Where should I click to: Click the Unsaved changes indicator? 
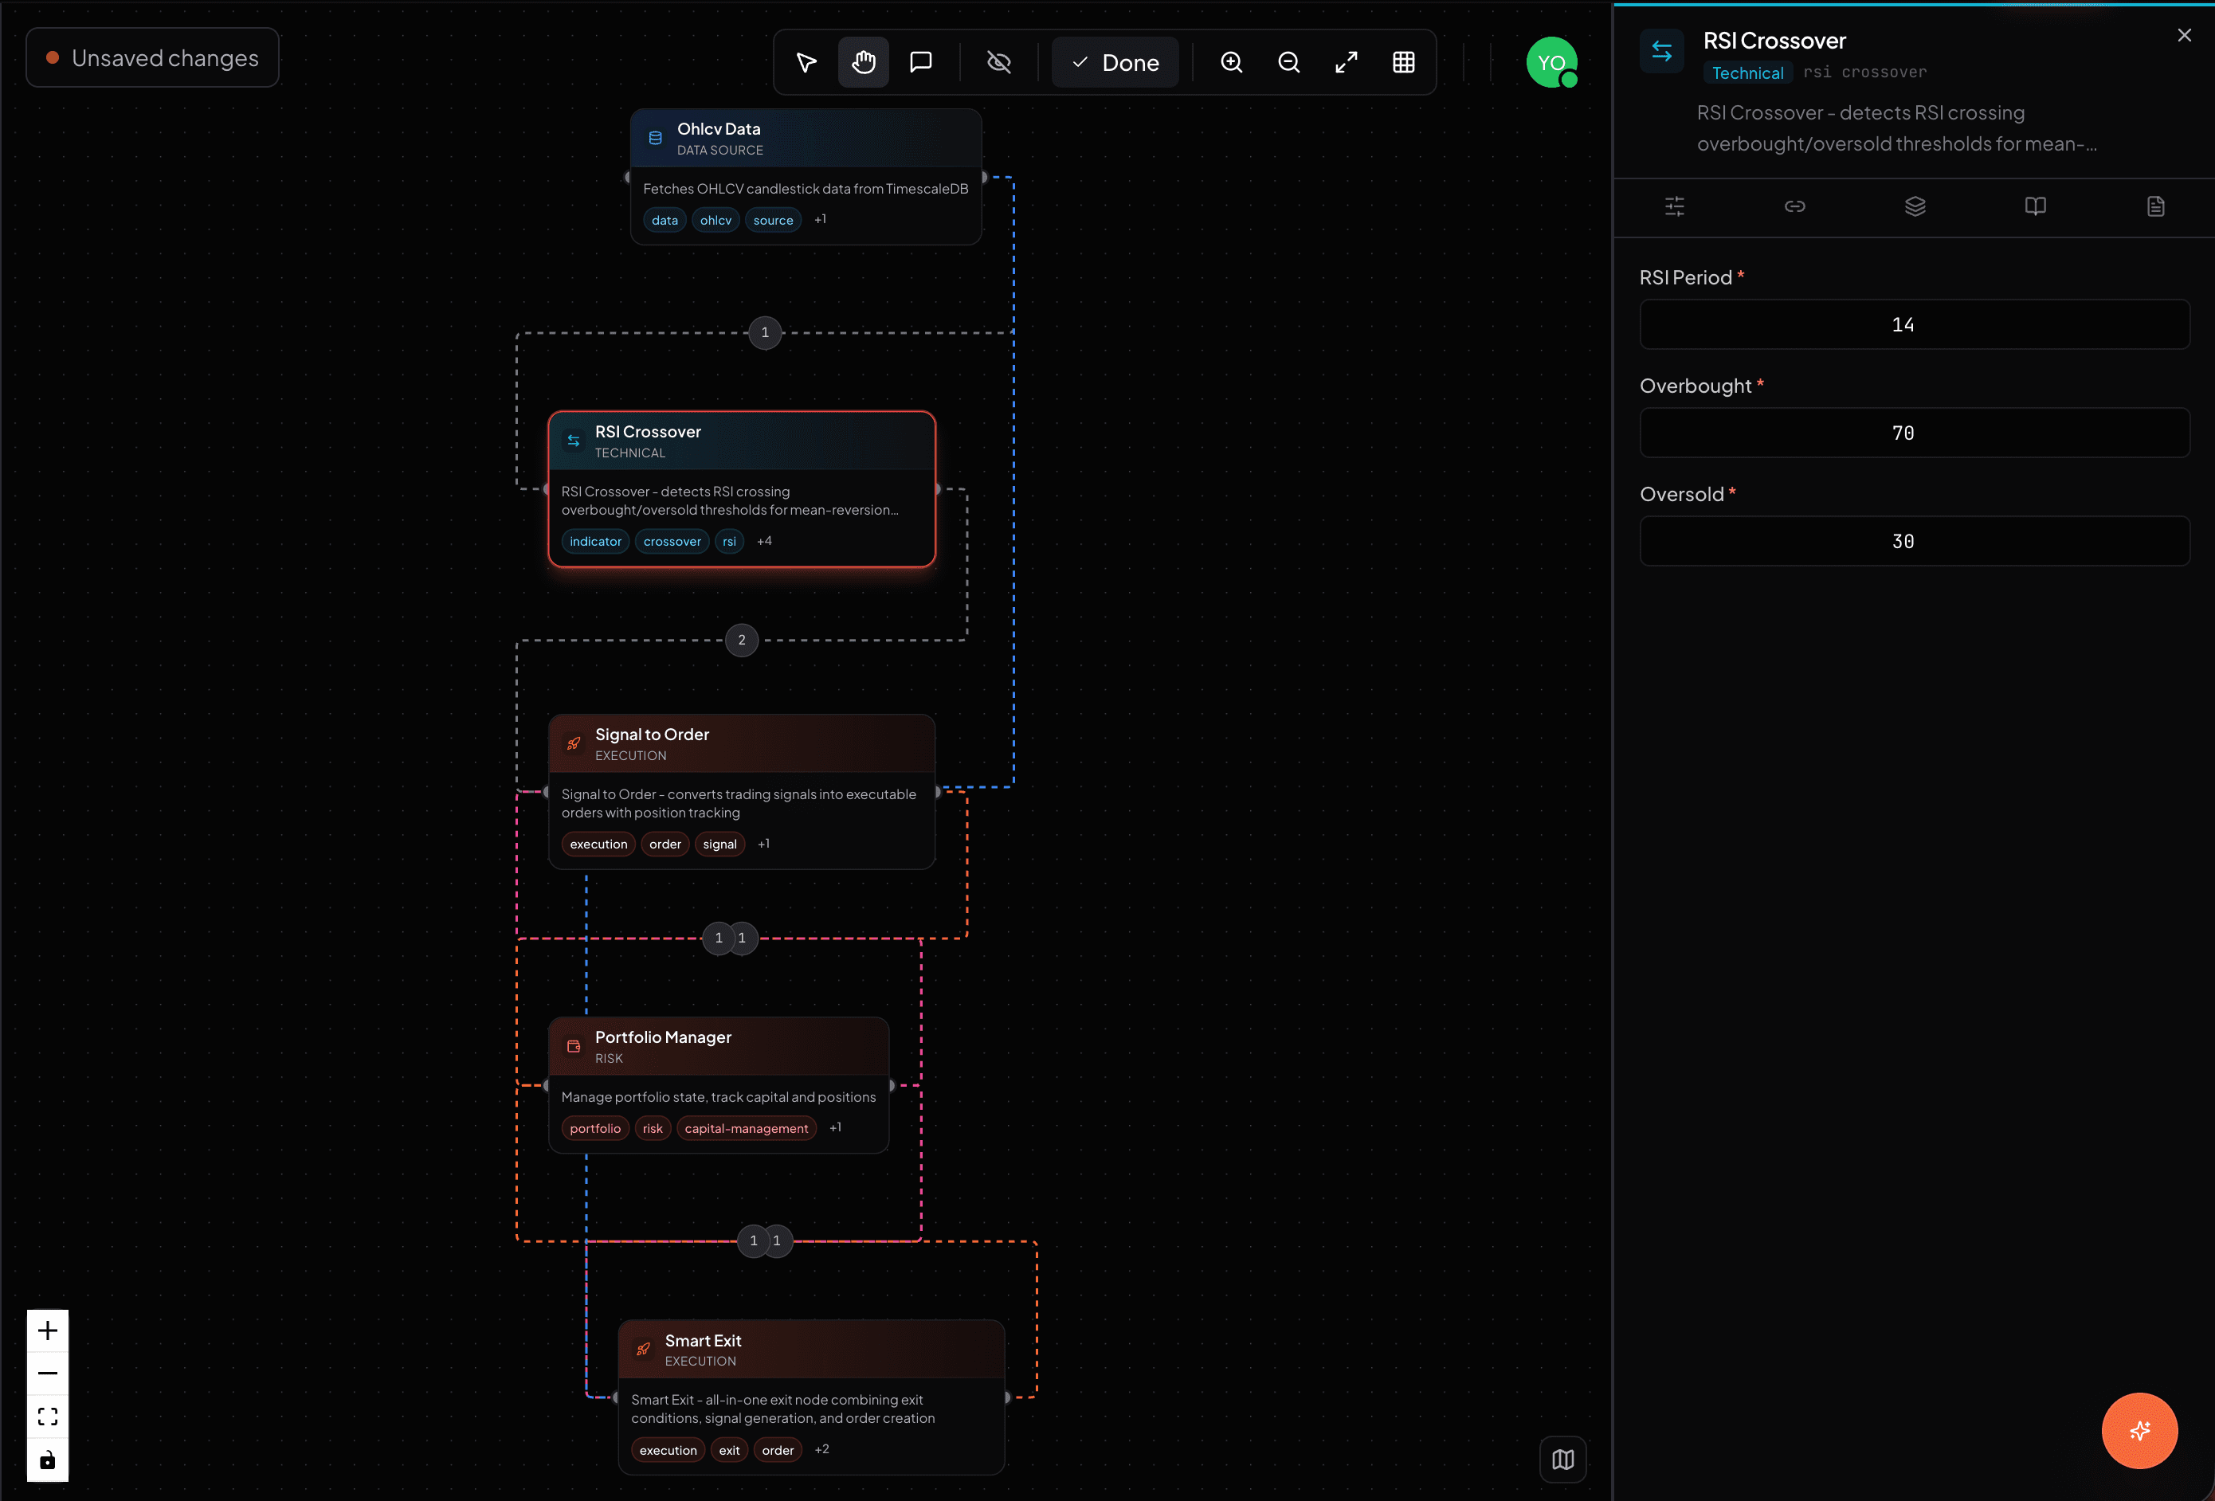tap(152, 57)
